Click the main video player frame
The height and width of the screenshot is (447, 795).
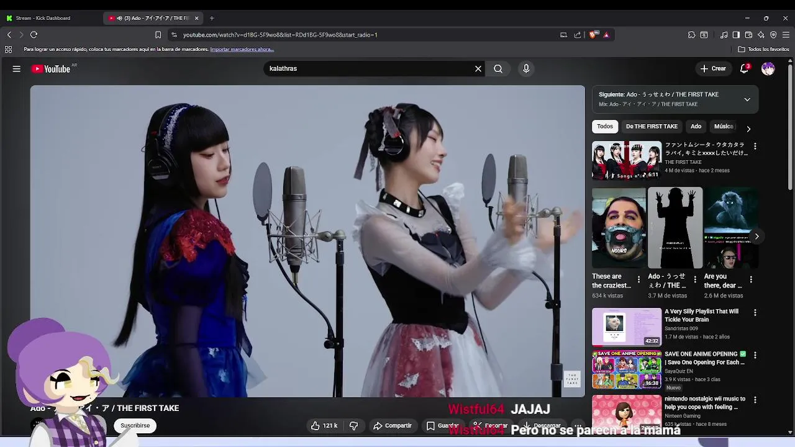[307, 241]
